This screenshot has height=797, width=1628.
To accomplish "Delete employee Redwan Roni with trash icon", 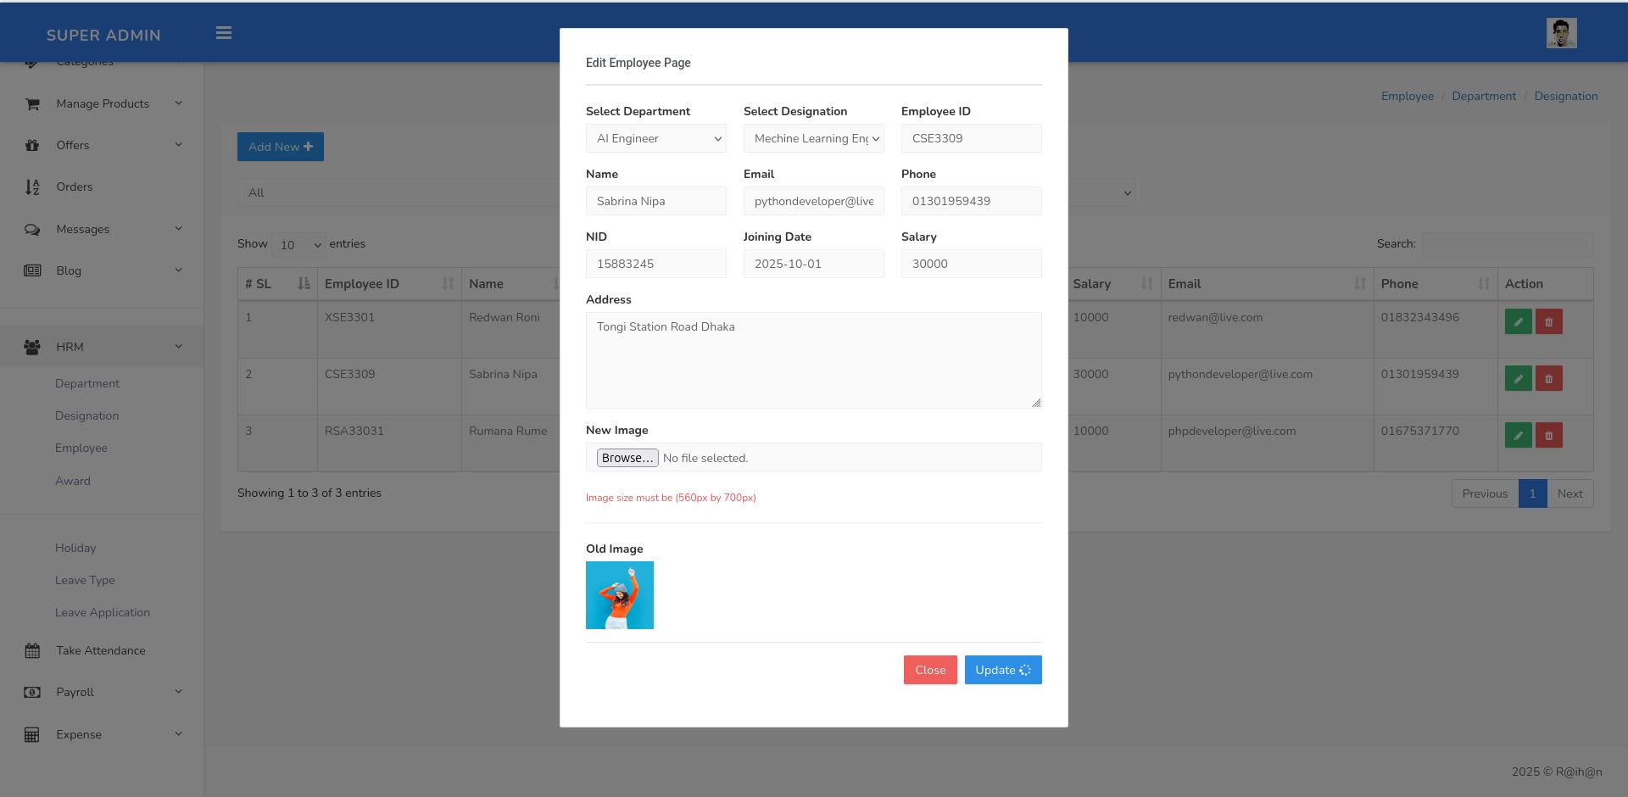I will pos(1548,321).
